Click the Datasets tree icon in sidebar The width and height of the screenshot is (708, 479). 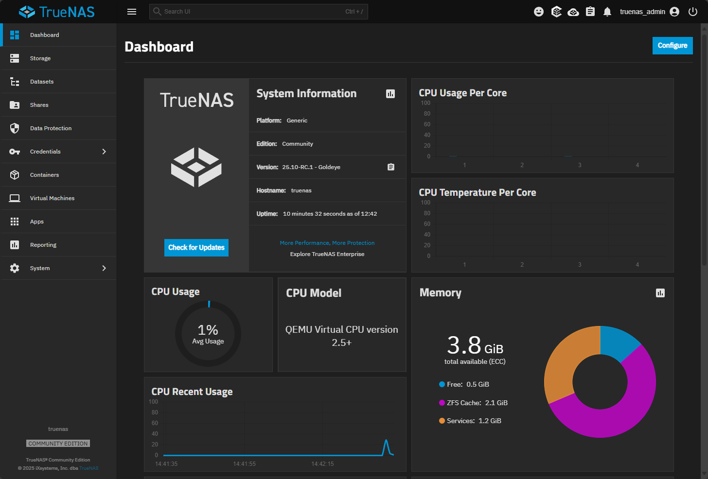point(15,82)
